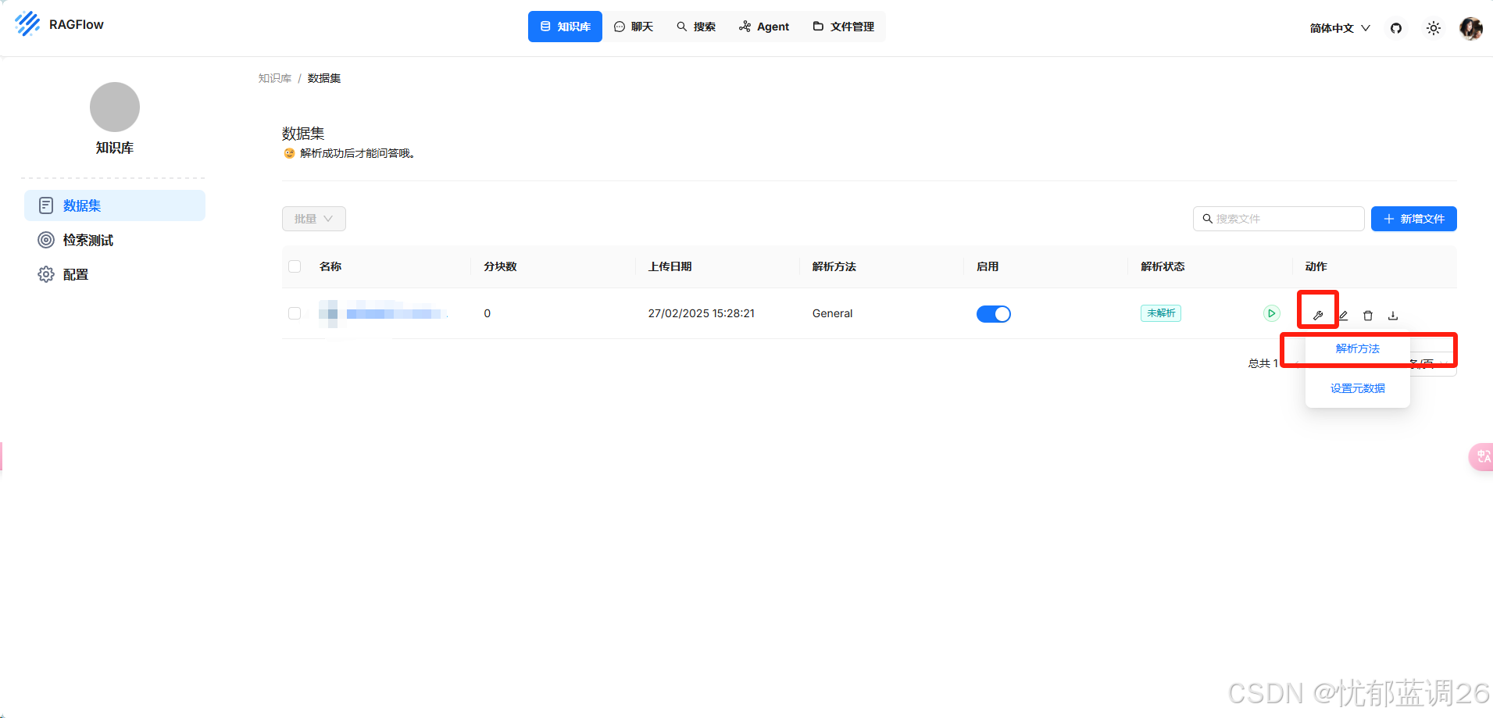Click the 新增文件 button
Screen dimensions: 1493x718
click(x=1414, y=219)
